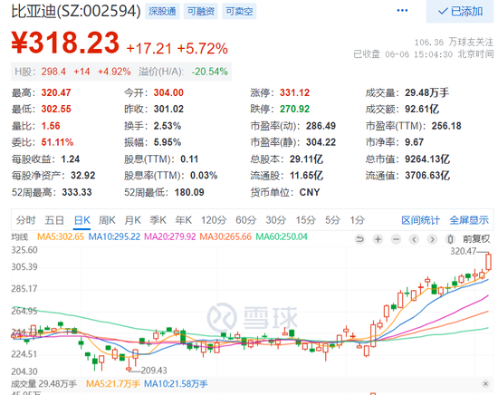This screenshot has width=498, height=395.
Task: Click the 市盈率(TTM) value 256.18
Action: coord(446,126)
